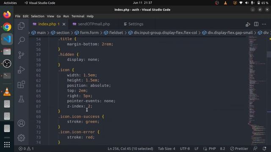Open the Selection menu

[x=38, y=16]
